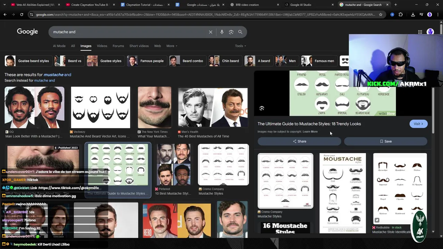Viewport: 443px width, 249px height.
Task: Click the Visit button
Action: [418, 124]
